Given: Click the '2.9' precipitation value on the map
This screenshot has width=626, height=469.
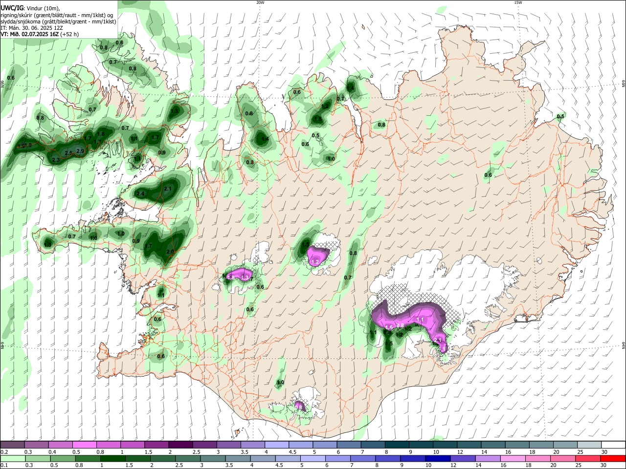Looking at the screenshot, I should [x=80, y=151].
